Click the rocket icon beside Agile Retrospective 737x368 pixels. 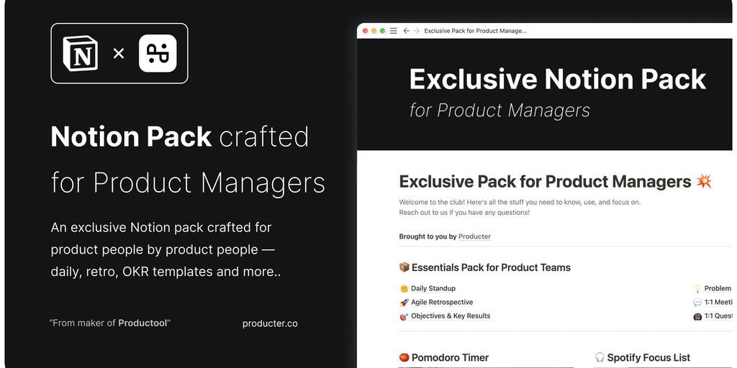coord(404,303)
